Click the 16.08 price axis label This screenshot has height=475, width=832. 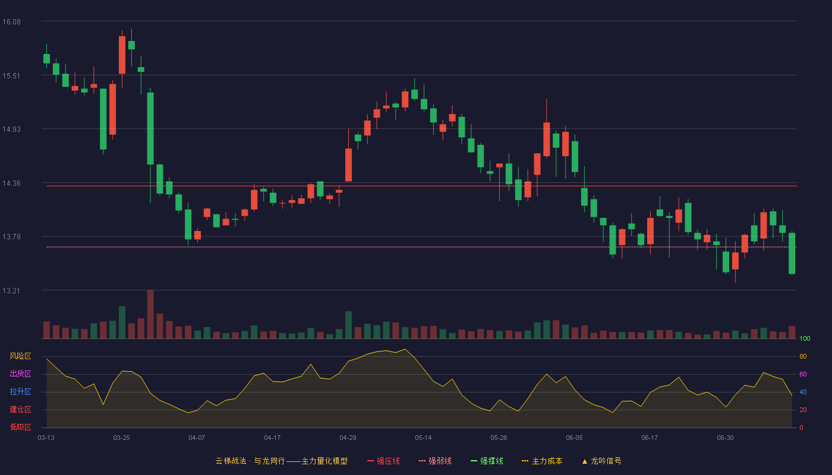11,22
